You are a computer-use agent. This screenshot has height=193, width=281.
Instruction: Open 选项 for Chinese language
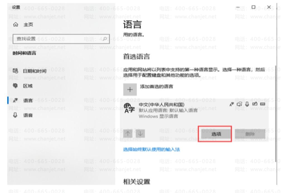tap(216, 134)
